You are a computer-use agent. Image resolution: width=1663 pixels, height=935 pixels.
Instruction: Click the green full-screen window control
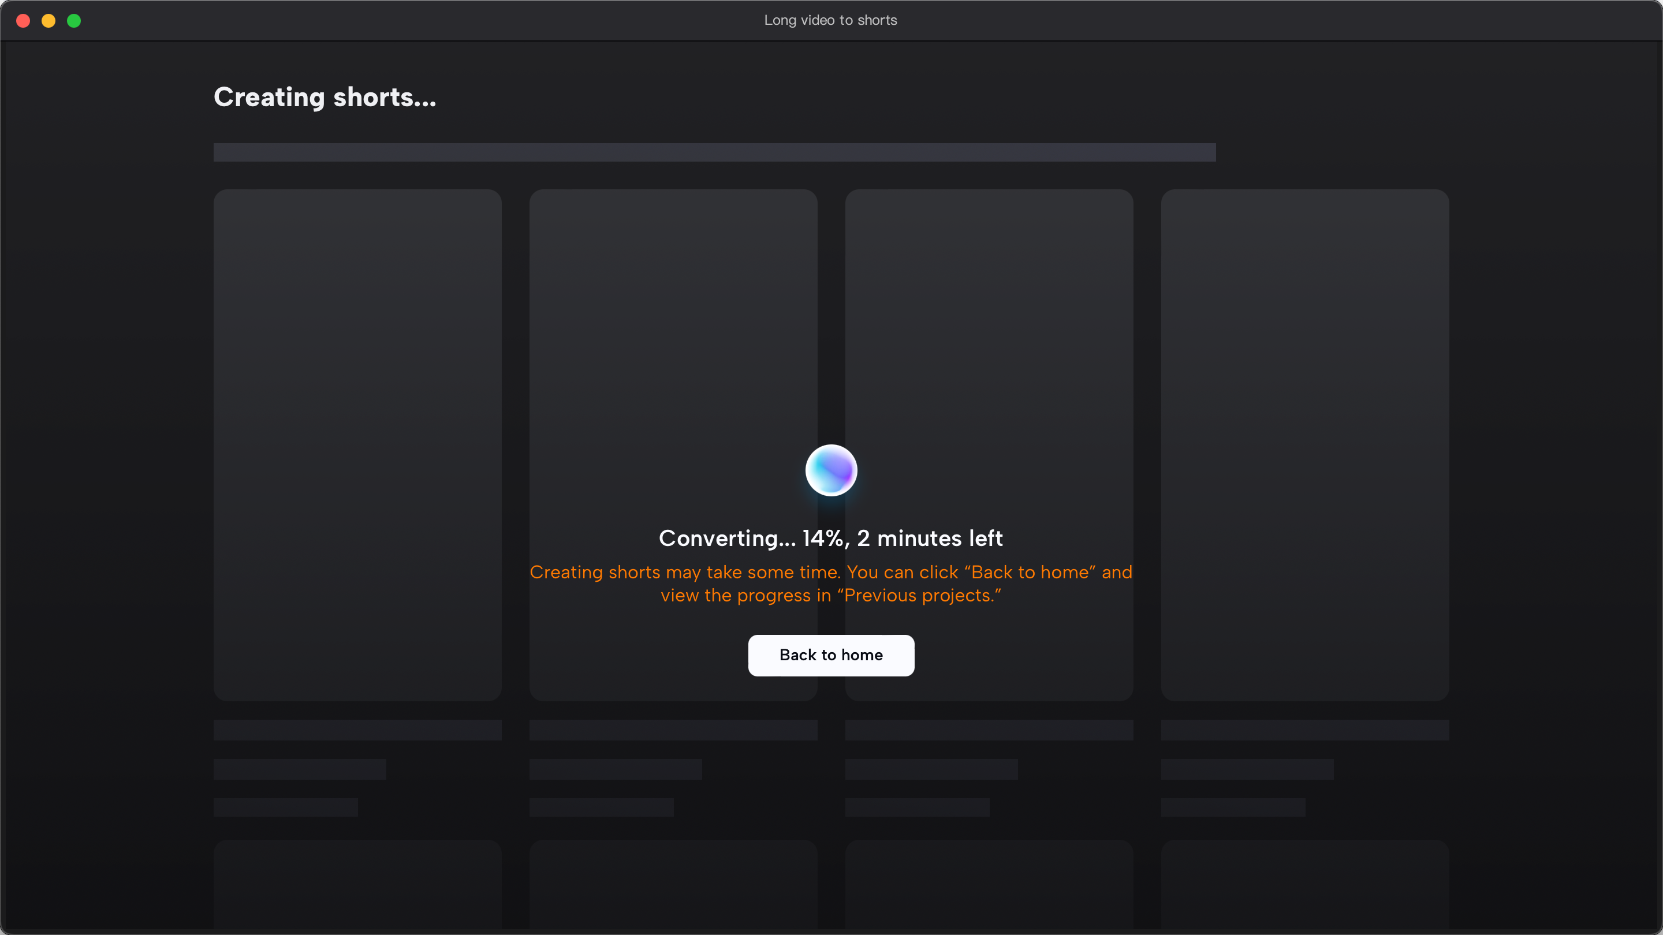click(x=74, y=20)
